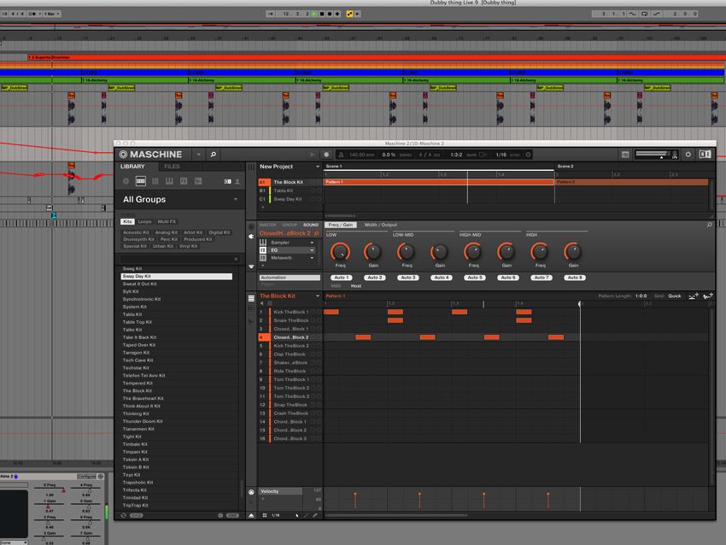
Task: Select the pencil draw tool in the pattern editor
Action: [x=315, y=515]
